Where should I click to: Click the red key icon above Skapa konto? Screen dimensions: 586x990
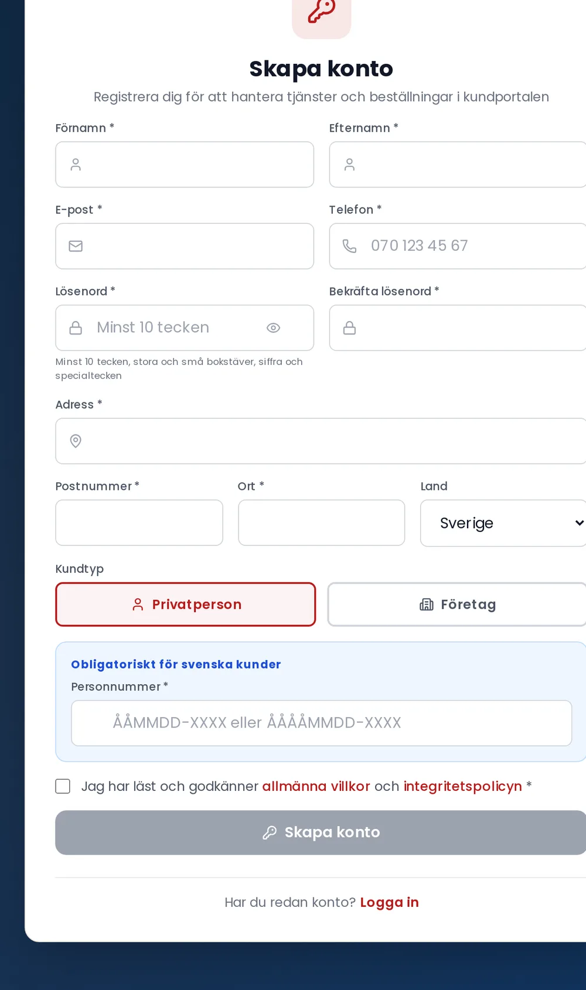tap(321, 10)
